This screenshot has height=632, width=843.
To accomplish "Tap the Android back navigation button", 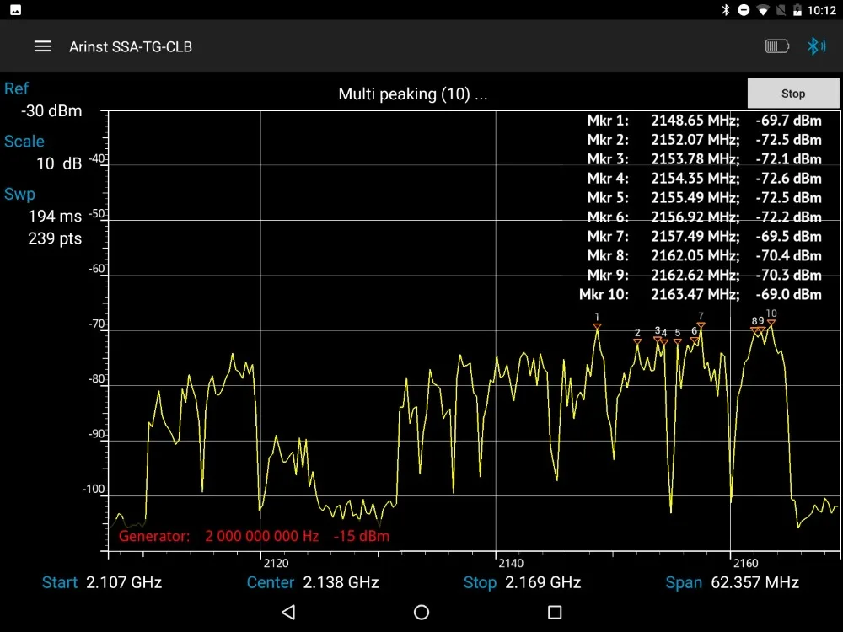I will (288, 612).
